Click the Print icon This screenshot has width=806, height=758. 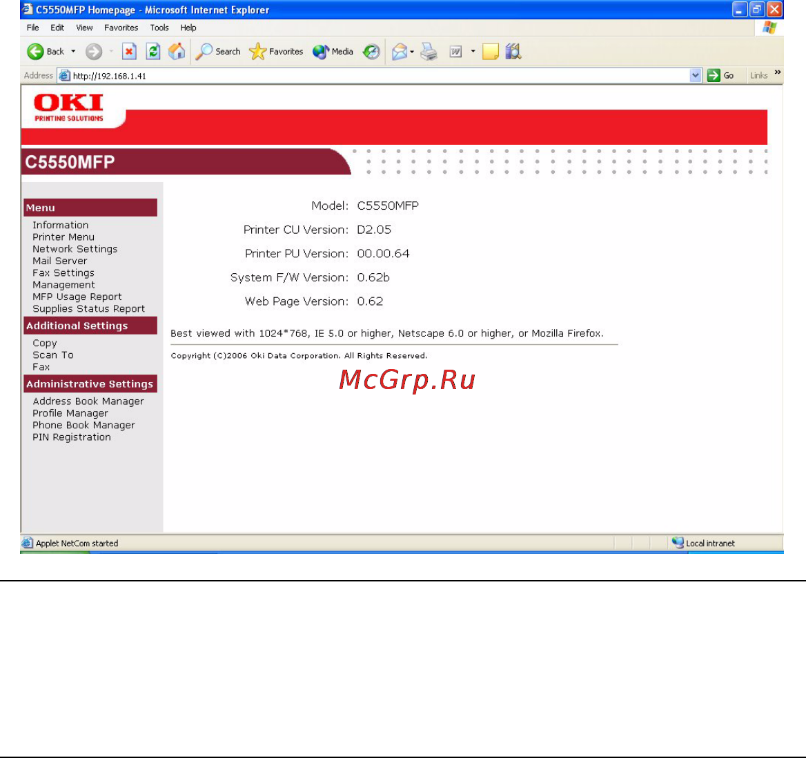[x=429, y=52]
